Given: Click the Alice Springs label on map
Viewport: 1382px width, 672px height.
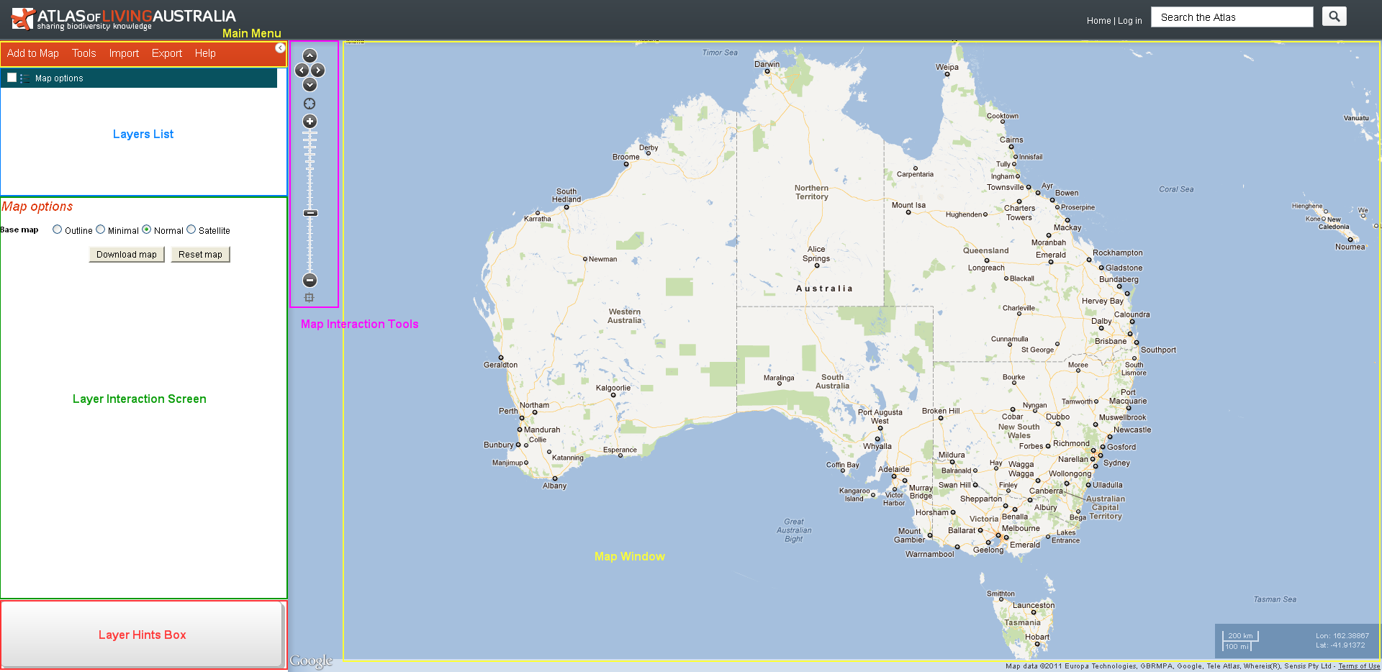Looking at the screenshot, I should 816,254.
